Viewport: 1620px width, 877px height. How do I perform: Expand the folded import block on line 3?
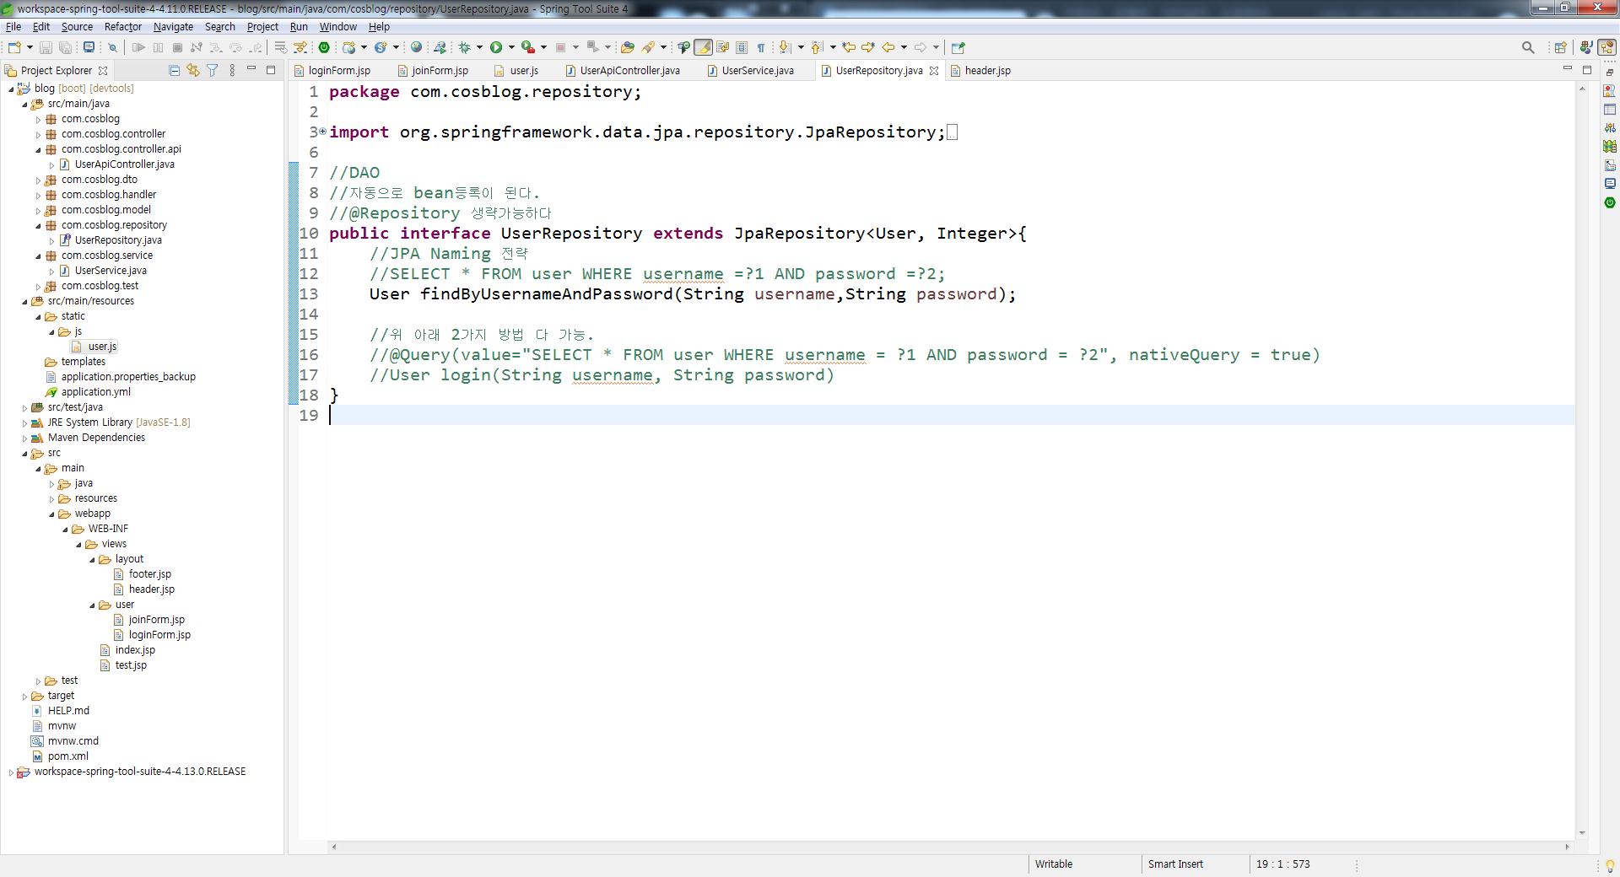pos(322,132)
